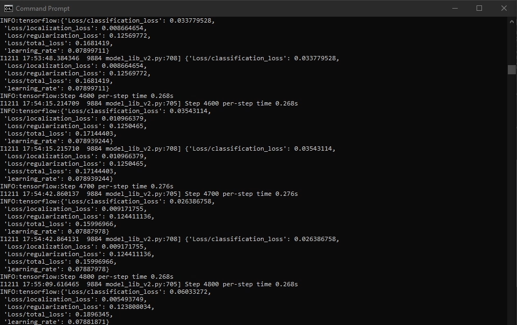This screenshot has width=517, height=325.
Task: Click 'model_lib_v2.py:705] Step 4700' text
Action: tap(162, 194)
